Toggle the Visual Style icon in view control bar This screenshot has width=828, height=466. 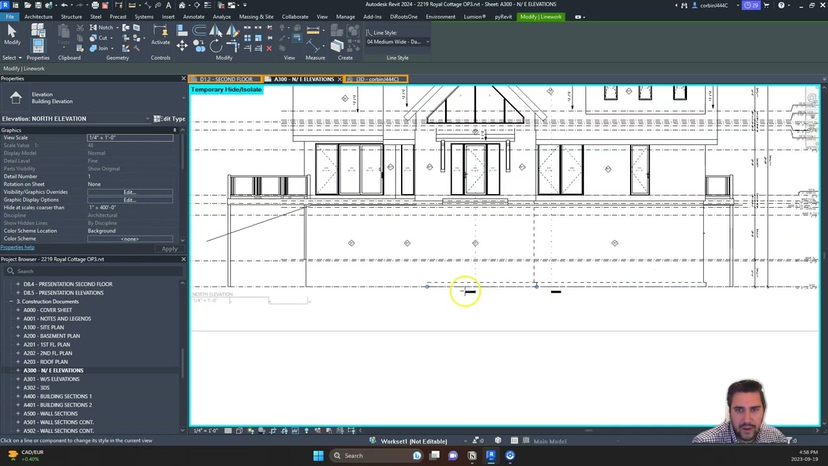pos(239,430)
